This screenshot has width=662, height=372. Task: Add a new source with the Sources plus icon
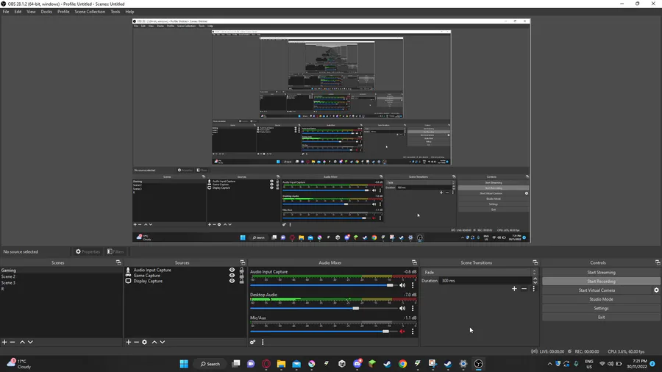coord(128,342)
